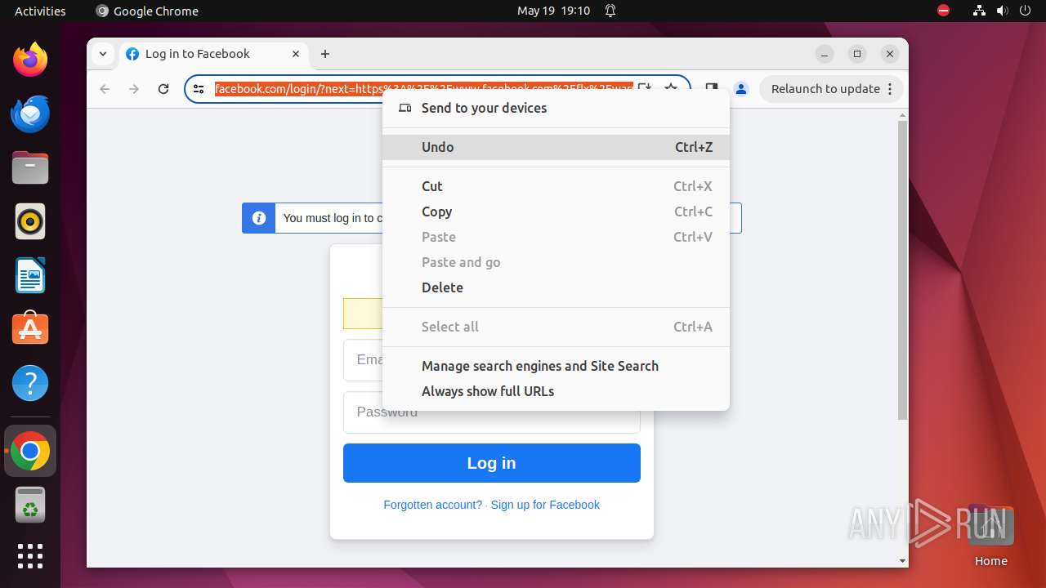Open a new tab with plus button
Viewport: 1046px width, 588px height.
pyautogui.click(x=325, y=54)
